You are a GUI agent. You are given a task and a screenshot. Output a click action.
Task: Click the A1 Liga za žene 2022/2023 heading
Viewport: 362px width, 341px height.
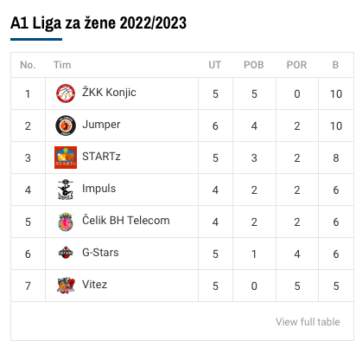(x=98, y=23)
